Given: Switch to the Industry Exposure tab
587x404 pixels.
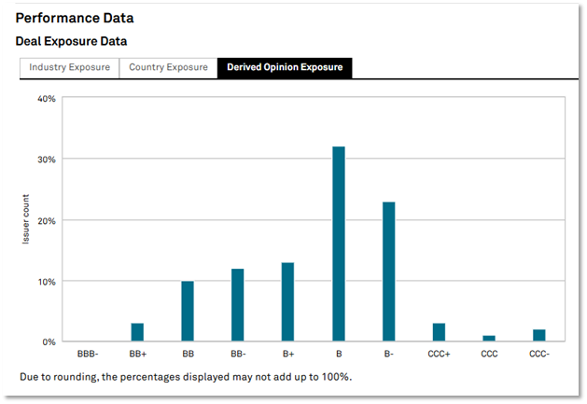Looking at the screenshot, I should click(69, 68).
